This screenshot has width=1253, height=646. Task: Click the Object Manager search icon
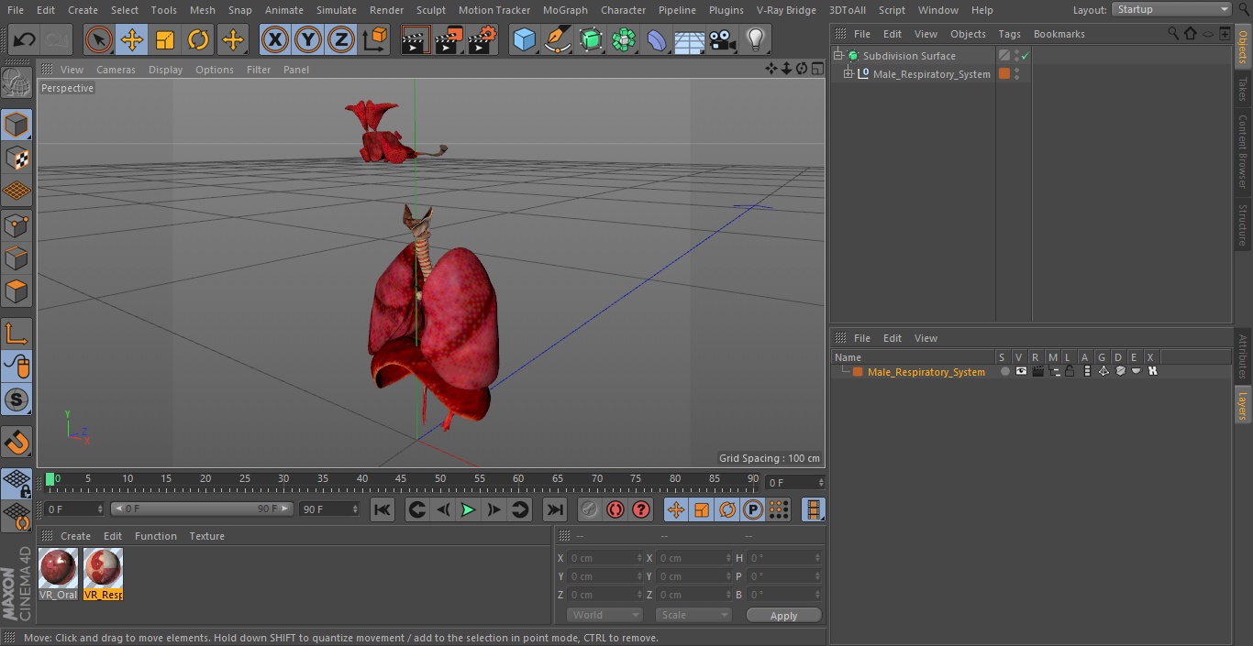(1173, 34)
